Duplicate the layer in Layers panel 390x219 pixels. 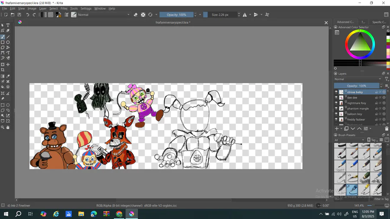[x=346, y=129]
